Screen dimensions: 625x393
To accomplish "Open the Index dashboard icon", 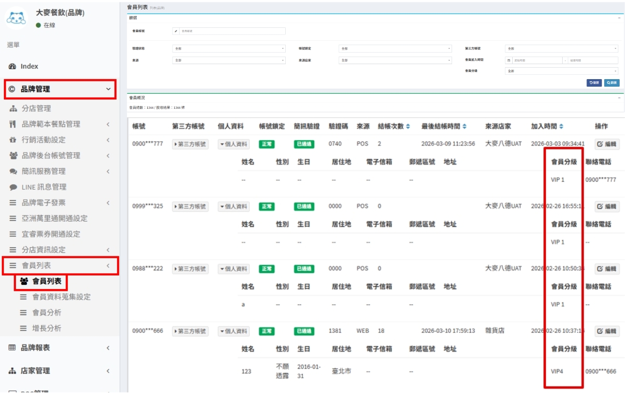I will click(12, 66).
